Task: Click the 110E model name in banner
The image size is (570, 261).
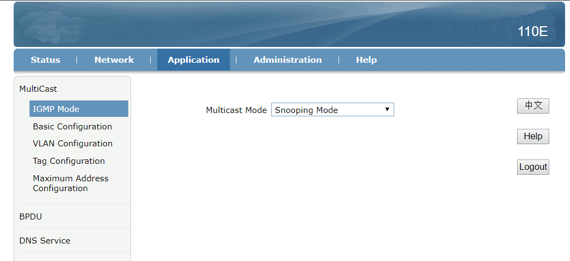Action: click(532, 32)
